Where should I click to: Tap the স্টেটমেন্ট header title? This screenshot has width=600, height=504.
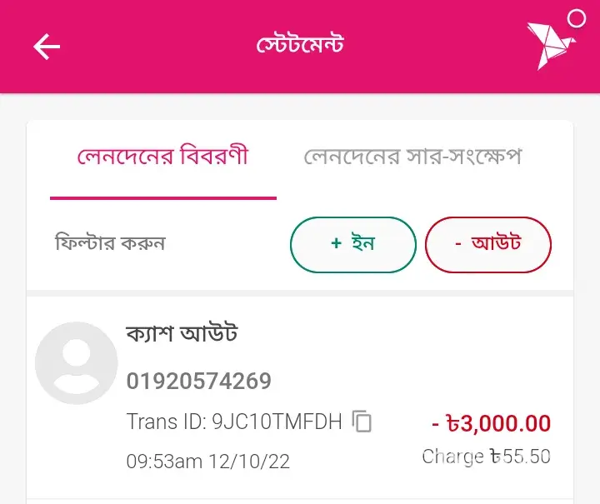pos(300,45)
